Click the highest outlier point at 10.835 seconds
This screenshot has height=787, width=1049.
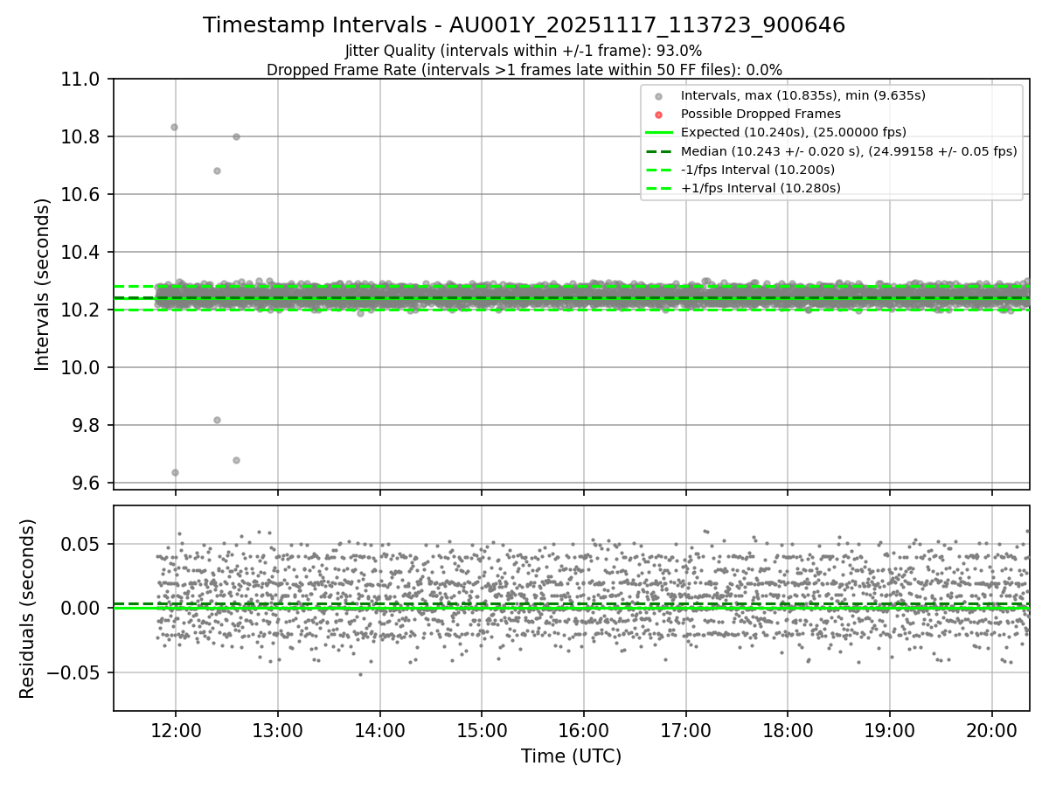tap(174, 127)
